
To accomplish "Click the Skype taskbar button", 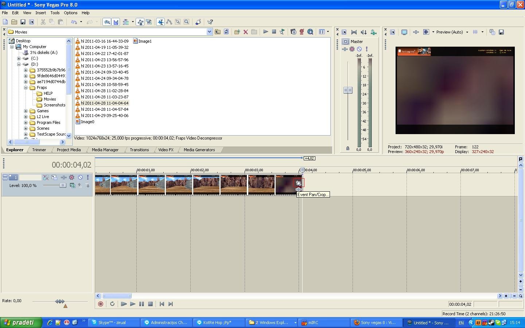I will coord(112,323).
